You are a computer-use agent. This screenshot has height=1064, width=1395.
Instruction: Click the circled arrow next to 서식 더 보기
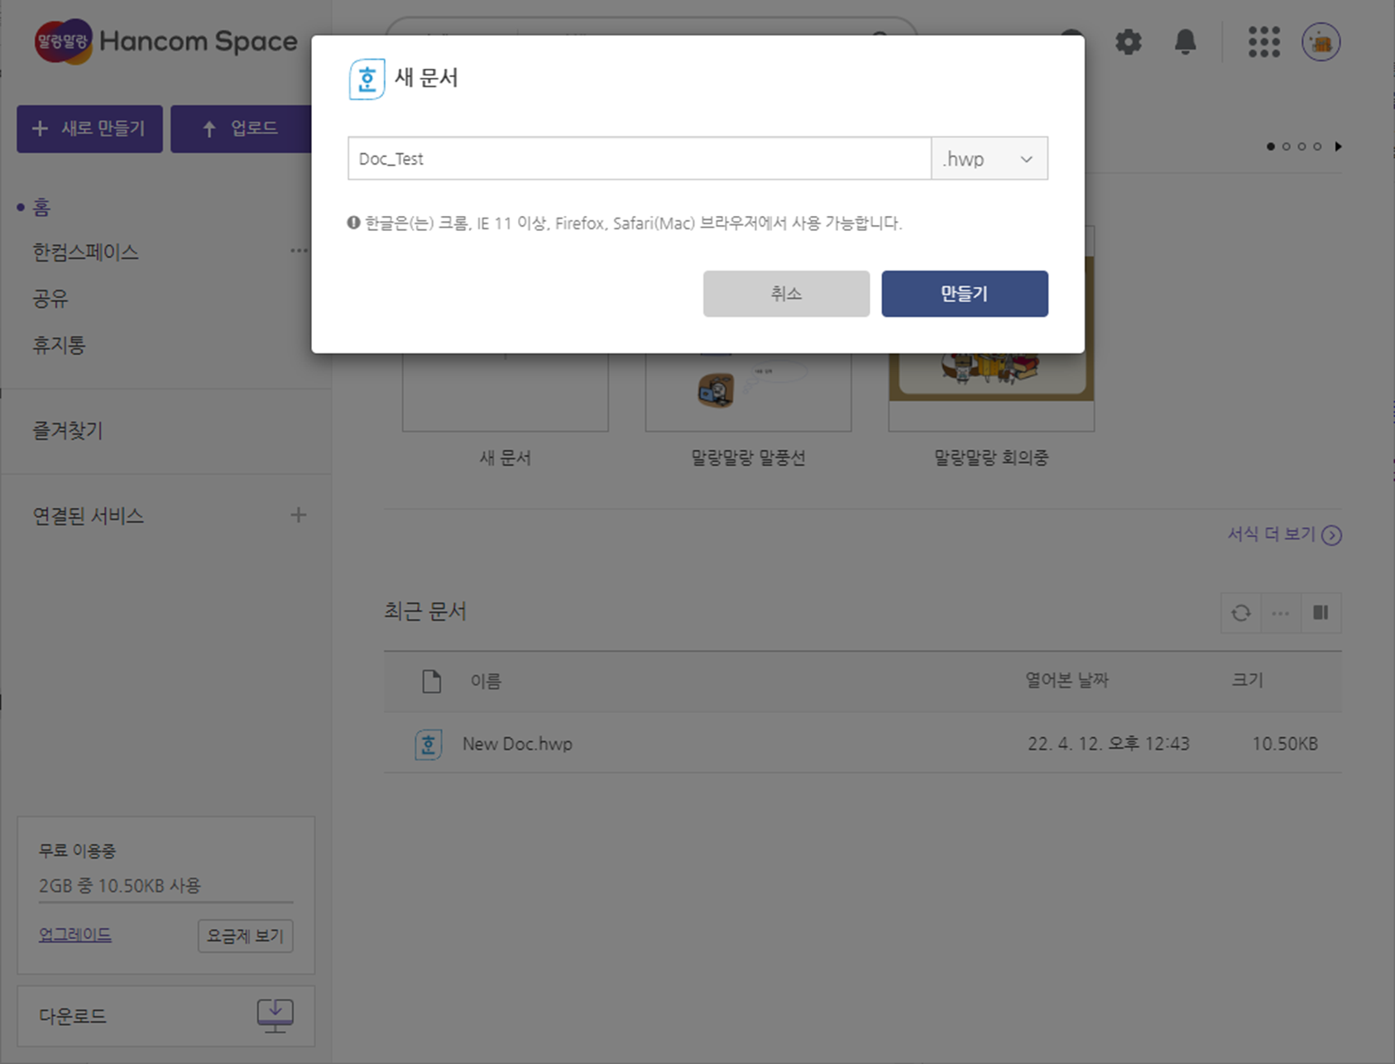coord(1331,535)
